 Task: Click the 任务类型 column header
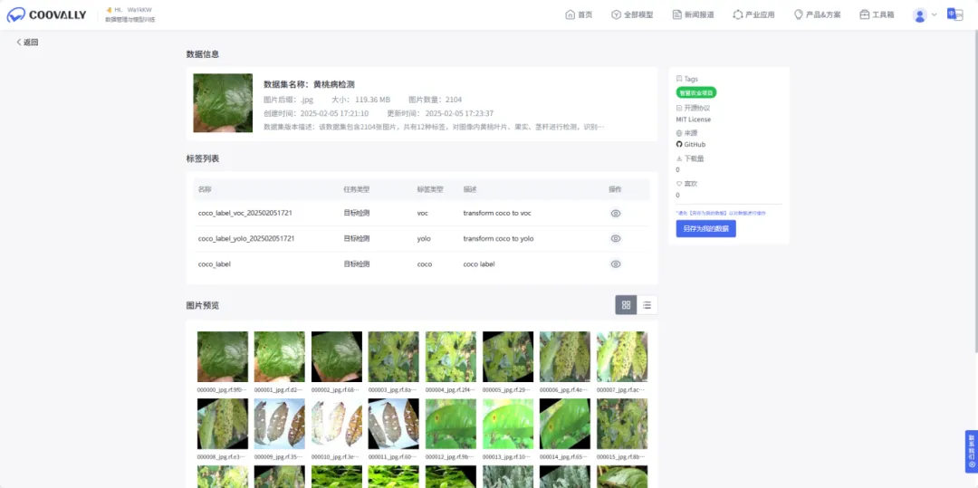pos(356,189)
